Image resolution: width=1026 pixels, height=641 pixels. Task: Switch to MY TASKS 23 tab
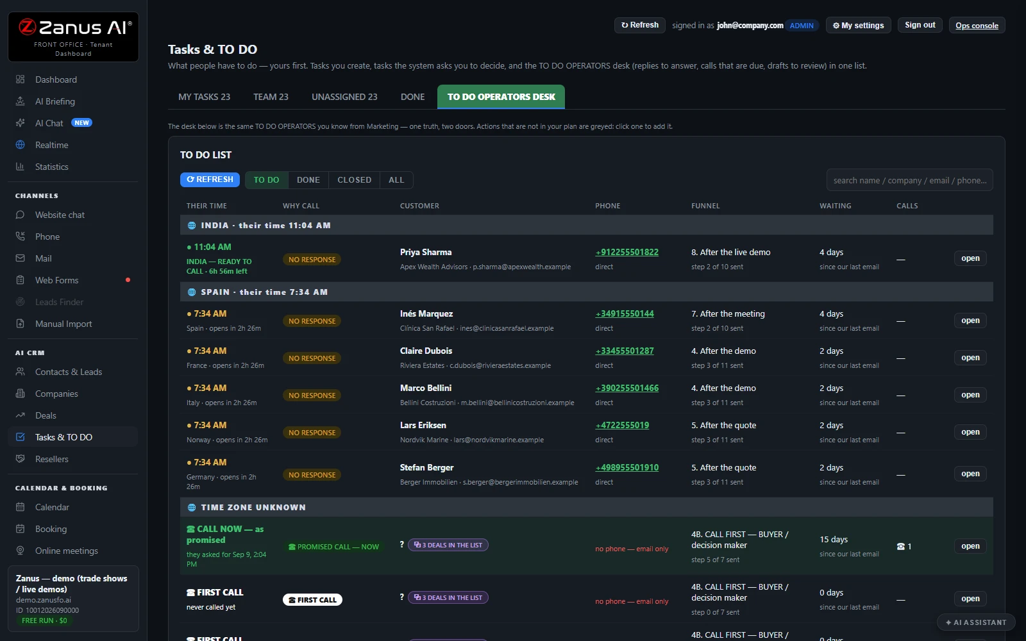tap(204, 97)
